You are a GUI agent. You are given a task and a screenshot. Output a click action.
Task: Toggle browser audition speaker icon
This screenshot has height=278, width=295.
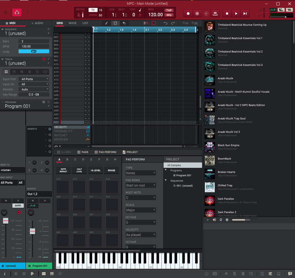point(214,220)
